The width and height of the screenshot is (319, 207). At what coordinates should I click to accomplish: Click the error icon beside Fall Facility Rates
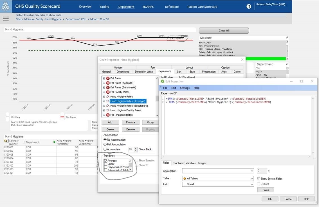(108, 92)
